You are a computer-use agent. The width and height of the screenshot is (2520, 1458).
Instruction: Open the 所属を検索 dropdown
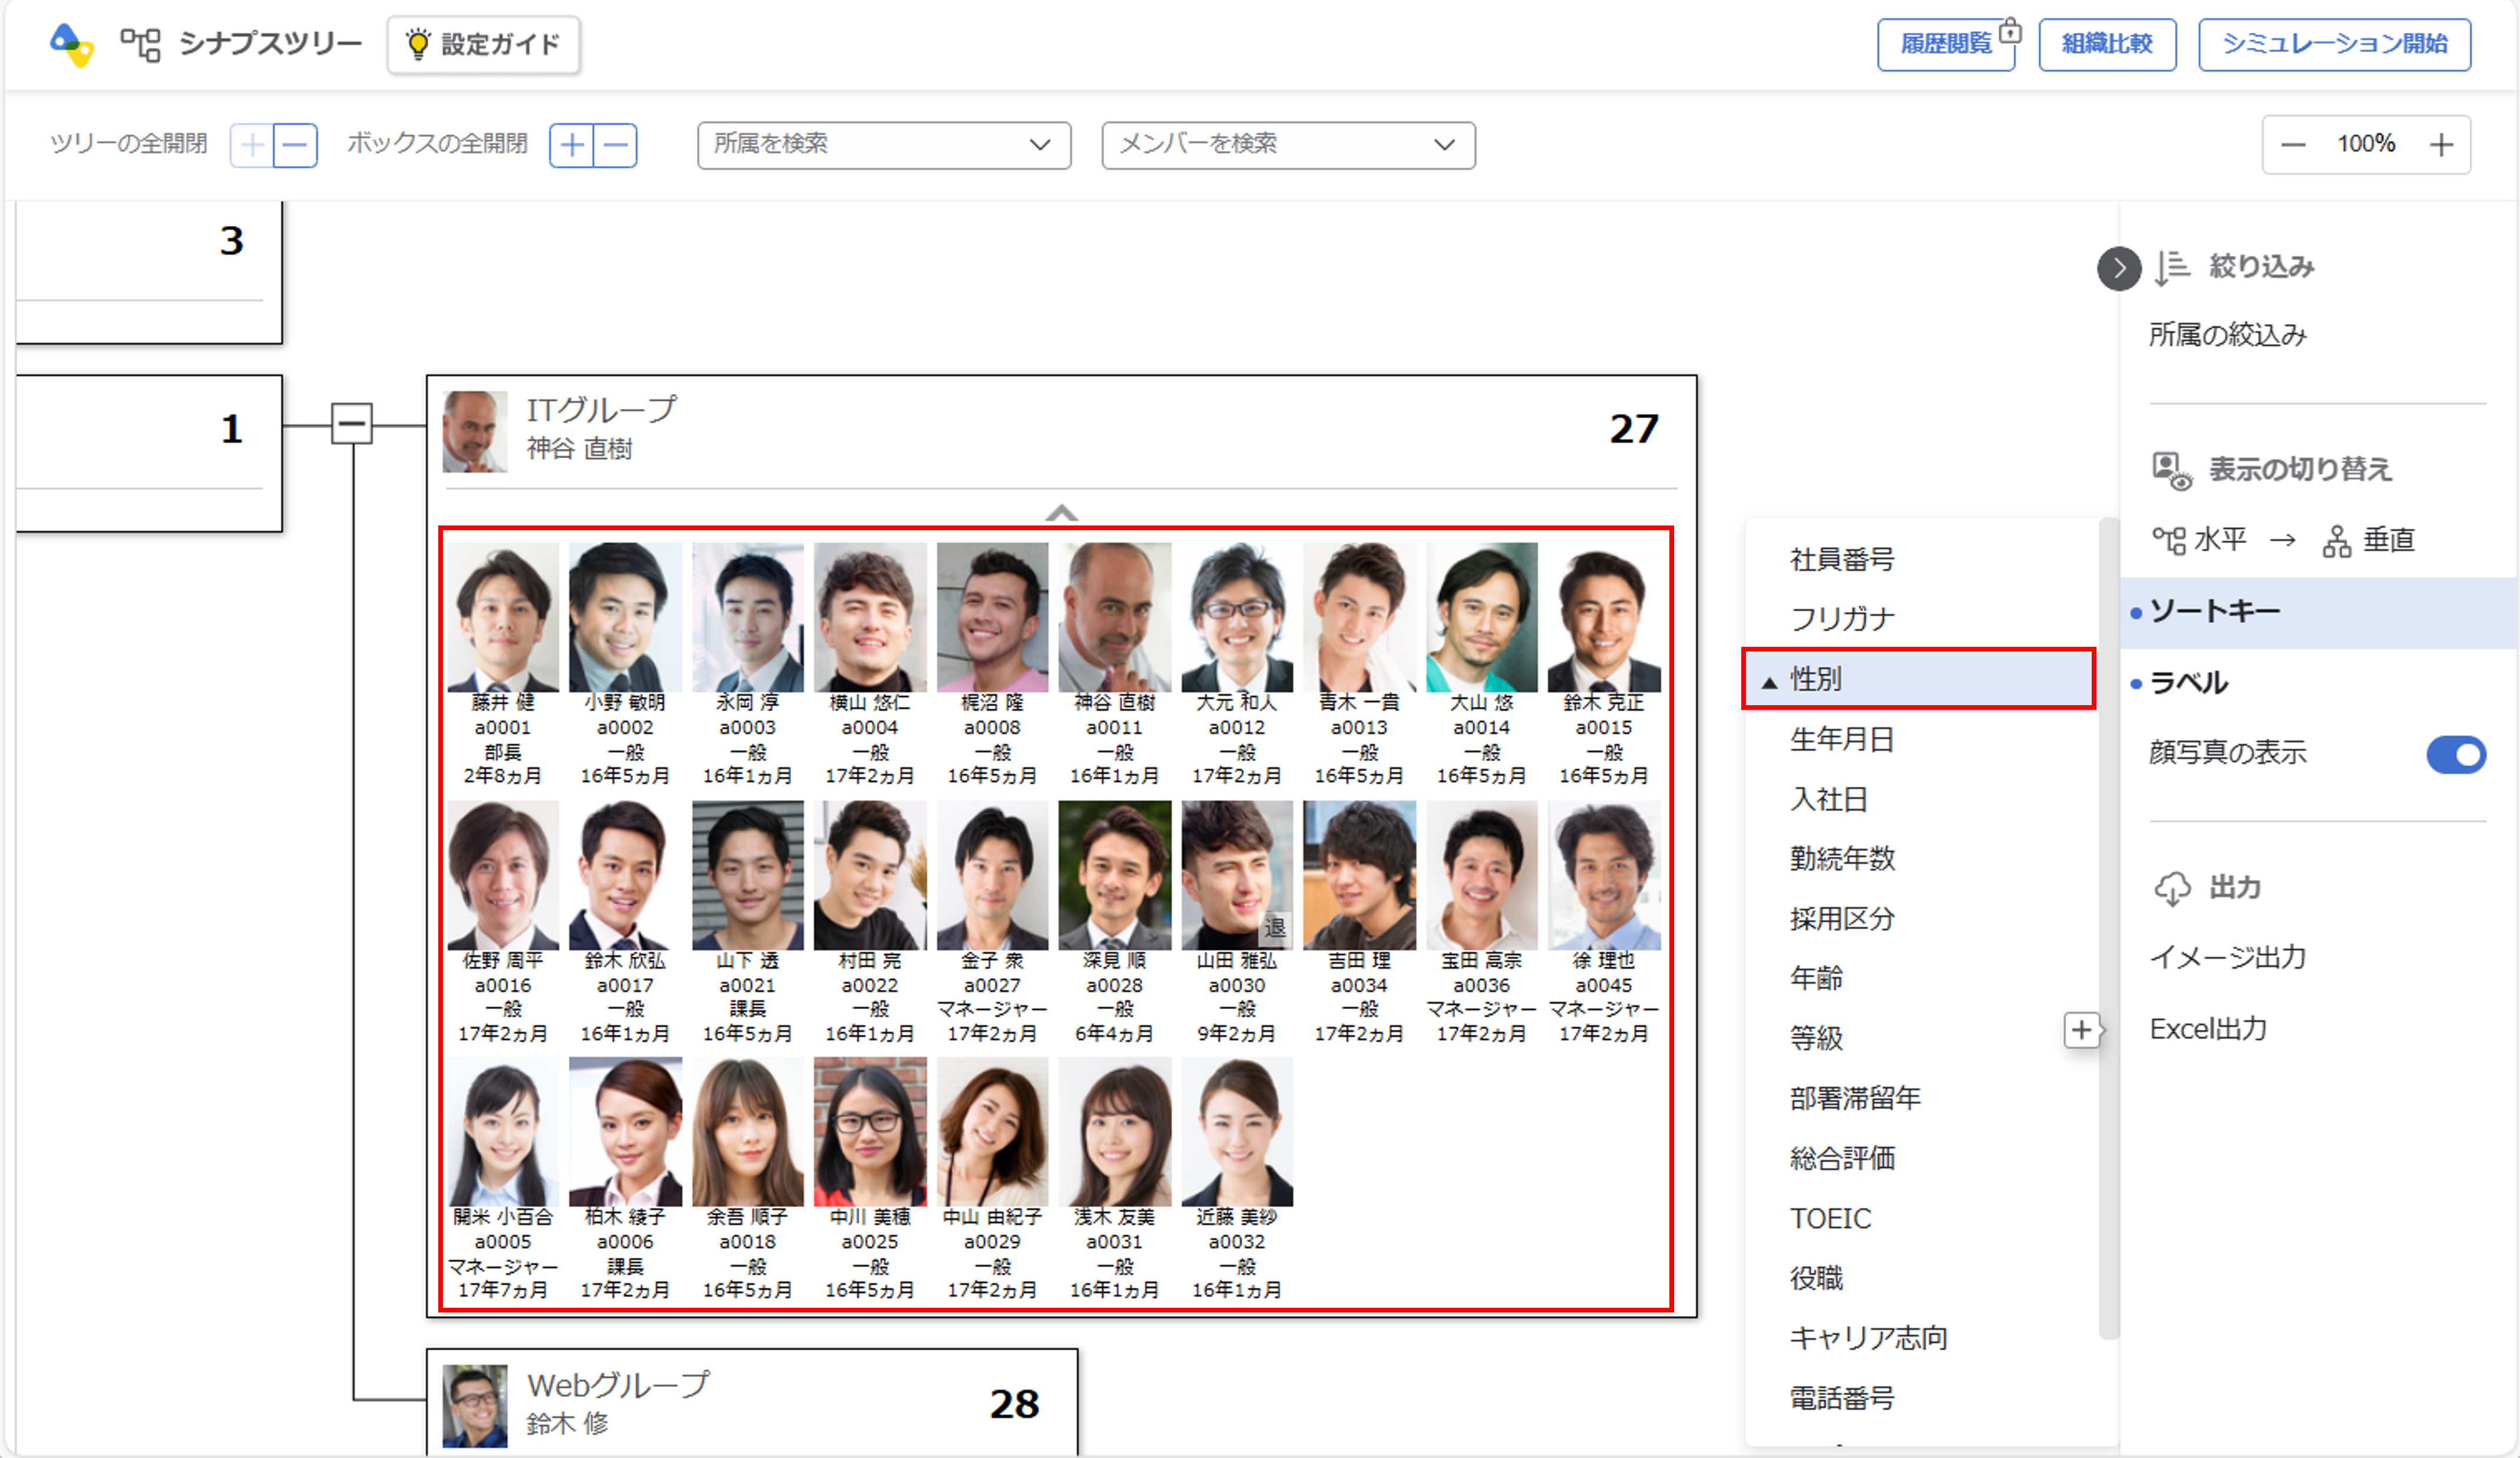point(883,145)
